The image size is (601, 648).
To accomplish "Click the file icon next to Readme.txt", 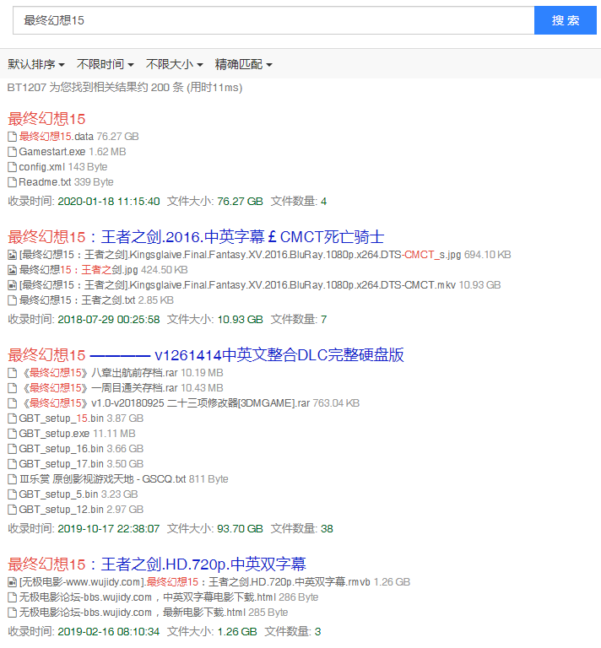I will pos(13,182).
